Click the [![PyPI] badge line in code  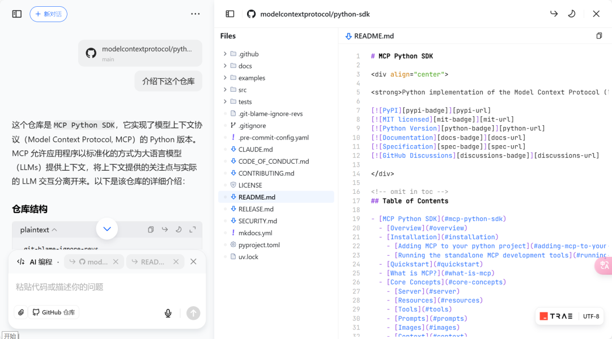click(431, 111)
